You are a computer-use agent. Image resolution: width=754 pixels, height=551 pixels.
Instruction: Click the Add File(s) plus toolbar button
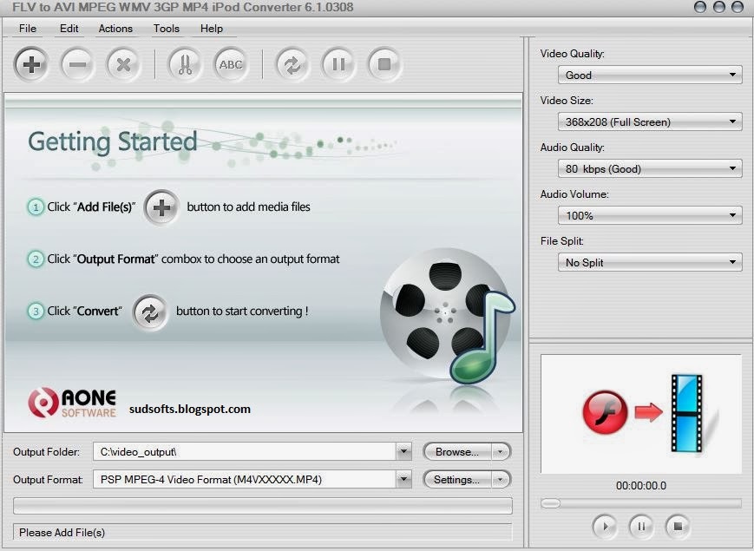(x=31, y=64)
